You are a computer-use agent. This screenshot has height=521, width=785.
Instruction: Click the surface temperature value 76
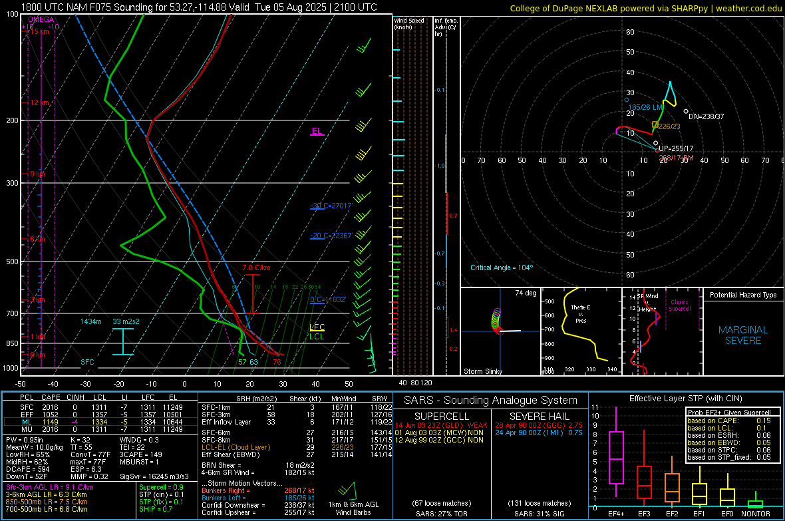(x=277, y=362)
